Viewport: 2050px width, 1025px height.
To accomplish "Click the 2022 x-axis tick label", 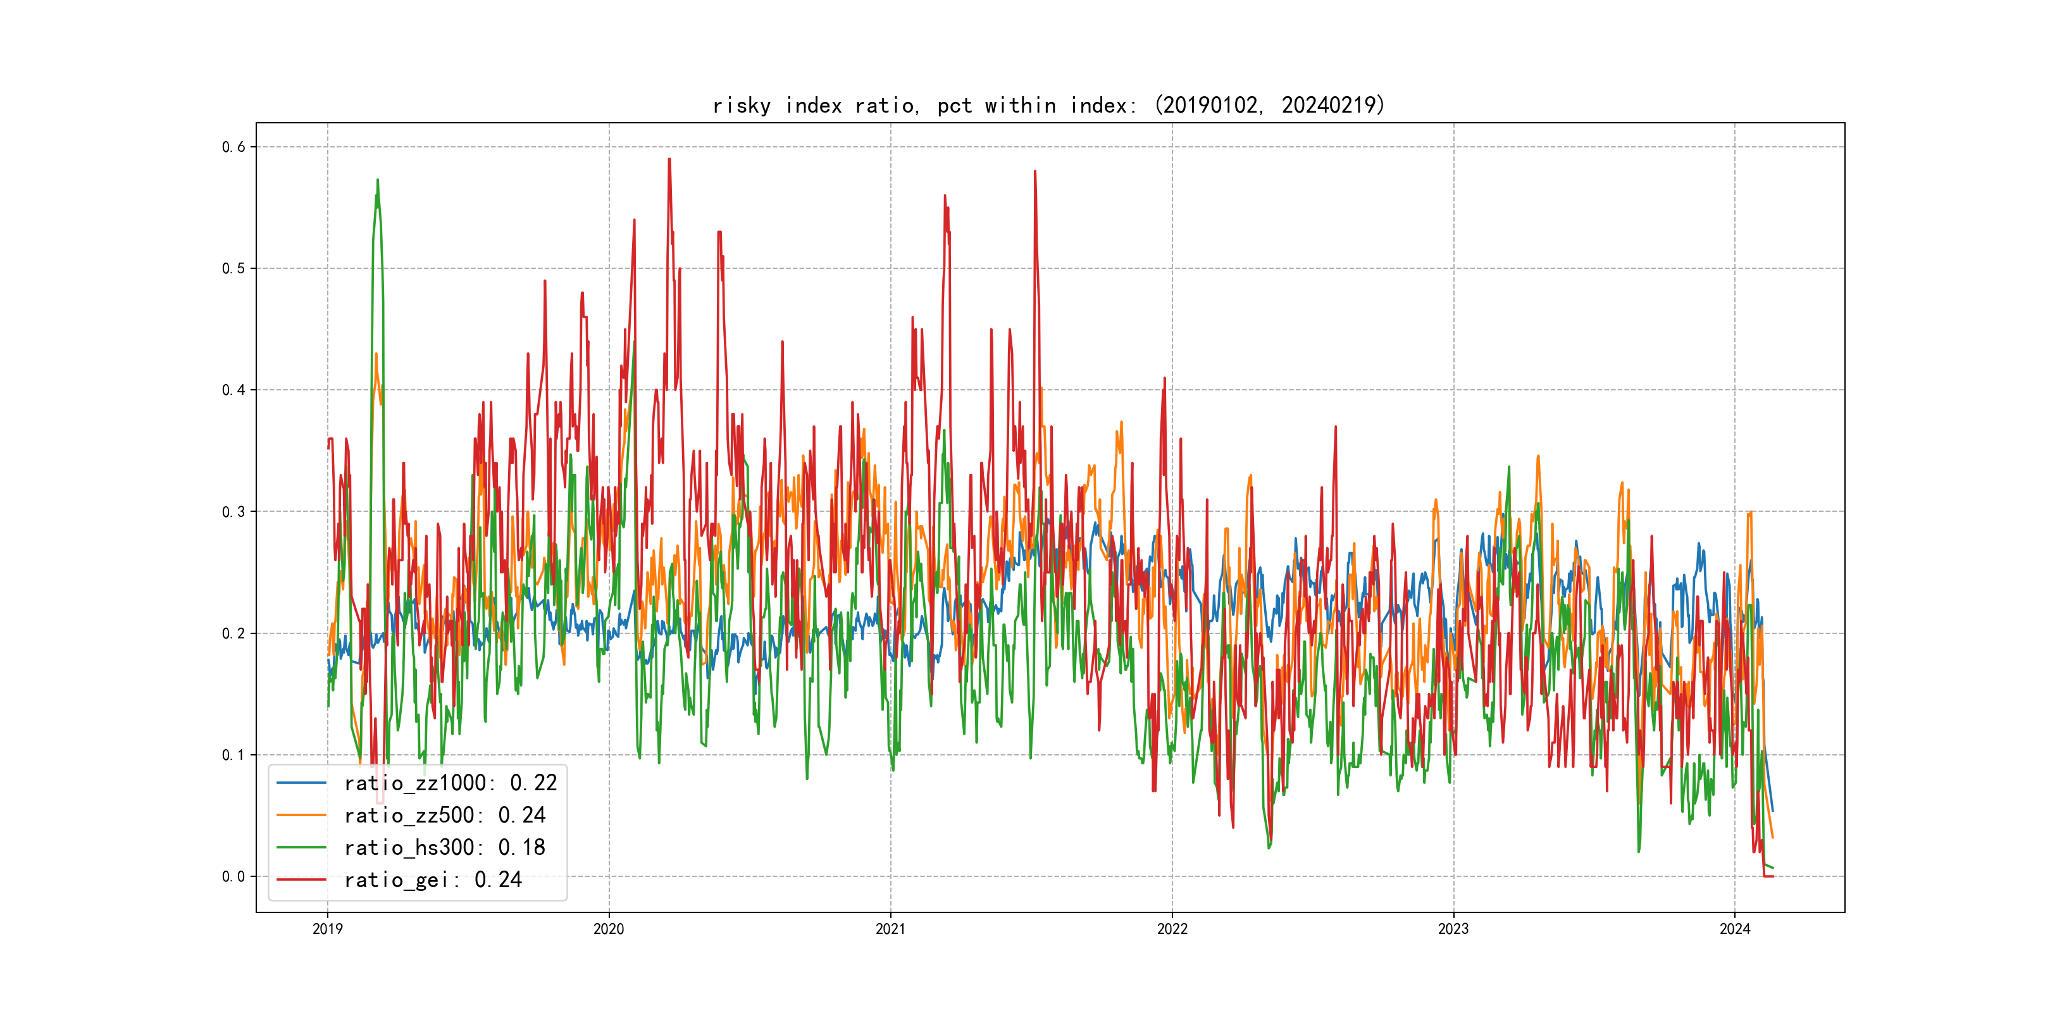I will point(1171,929).
